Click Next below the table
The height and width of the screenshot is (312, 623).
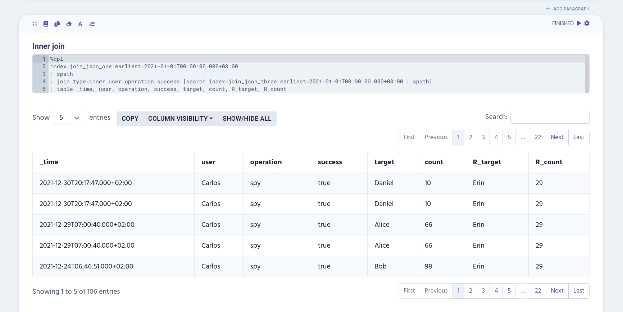point(557,291)
